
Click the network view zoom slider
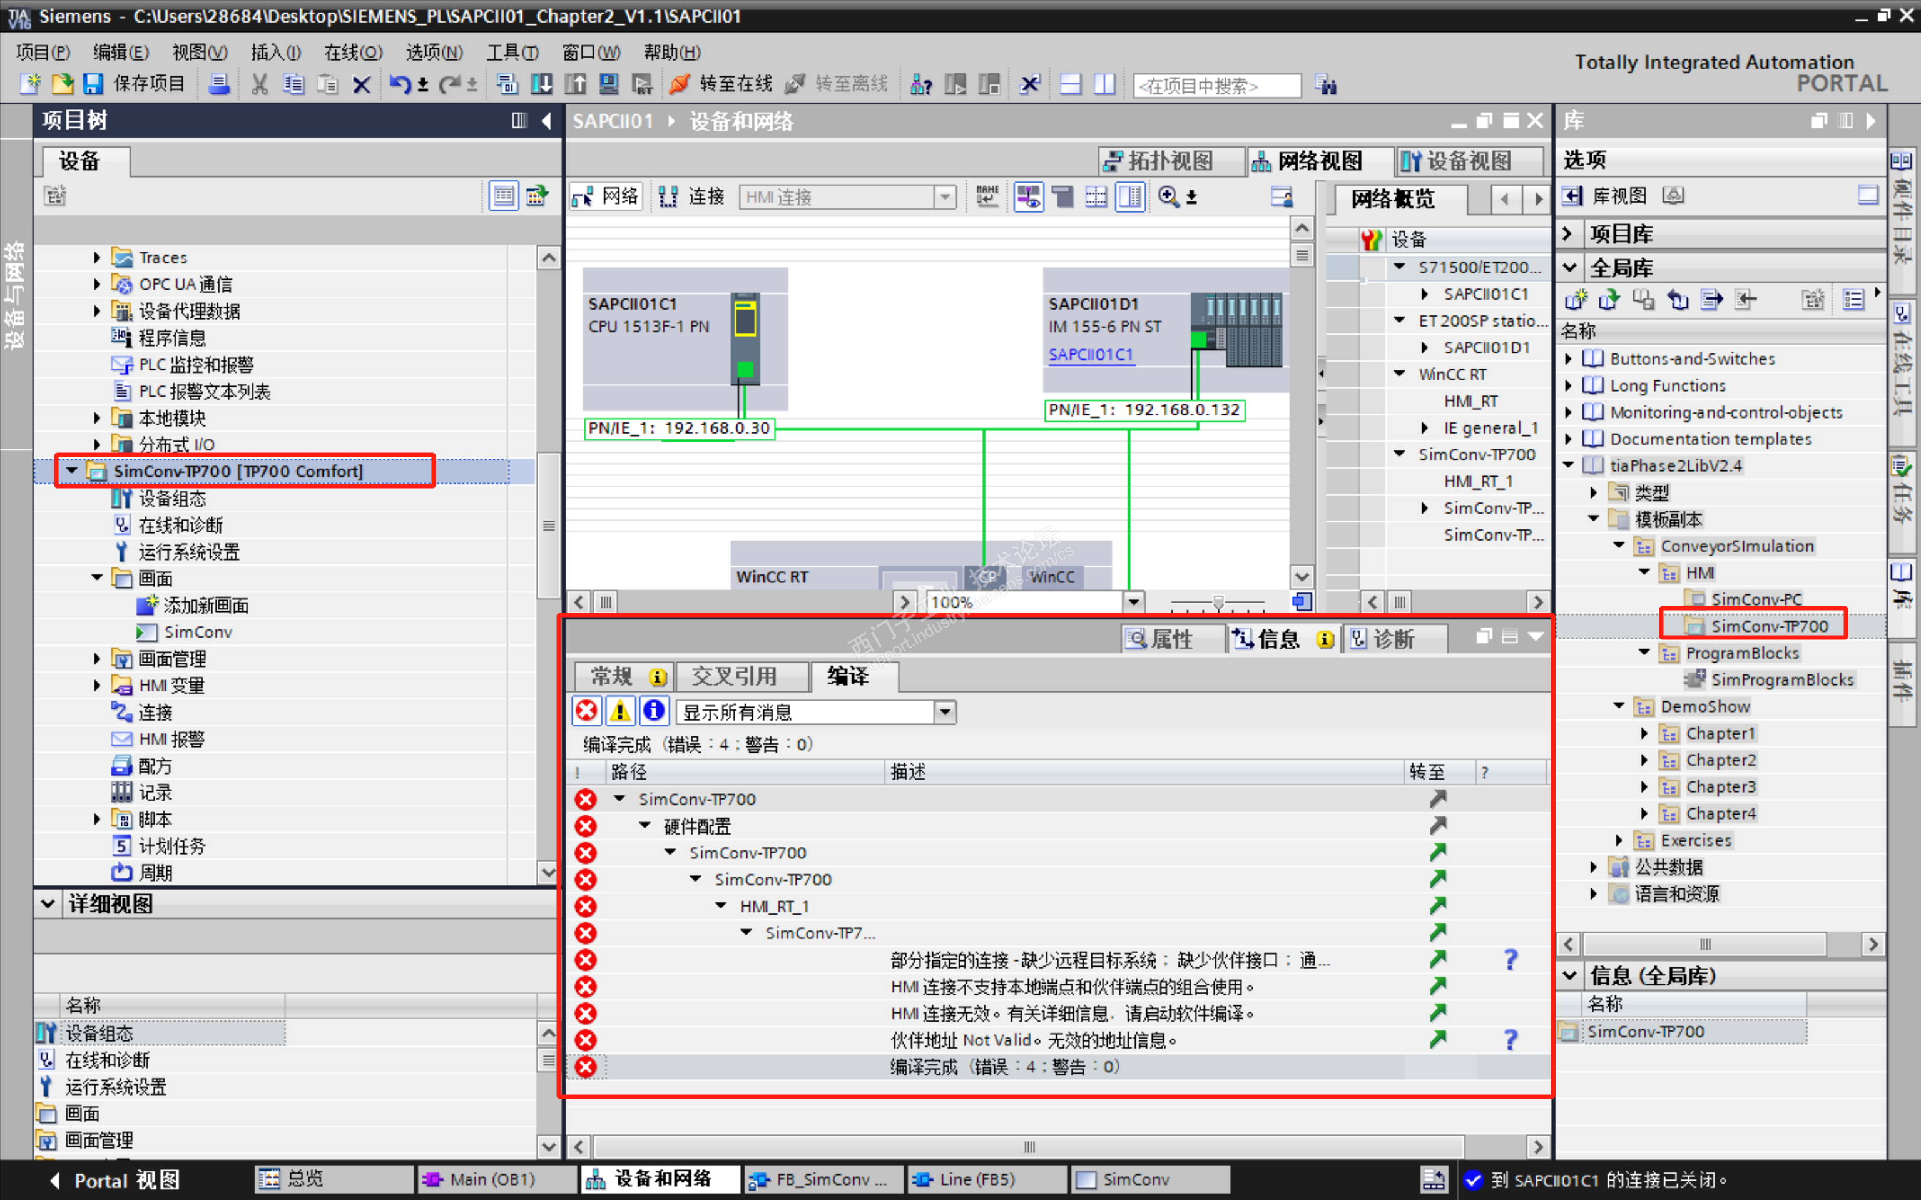point(1218,603)
